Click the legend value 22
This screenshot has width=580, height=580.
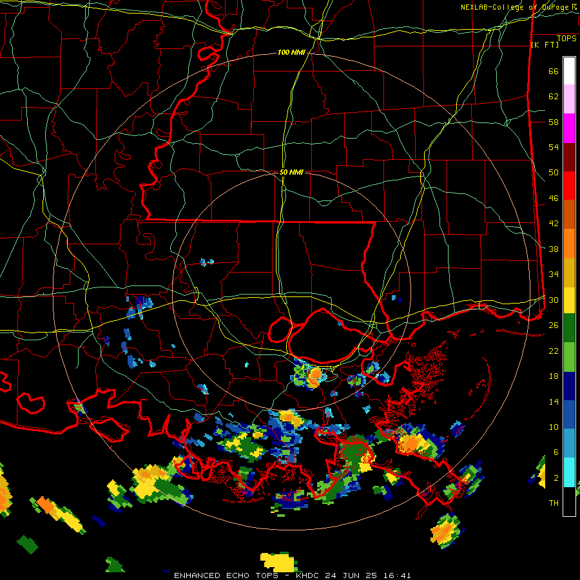tap(554, 351)
